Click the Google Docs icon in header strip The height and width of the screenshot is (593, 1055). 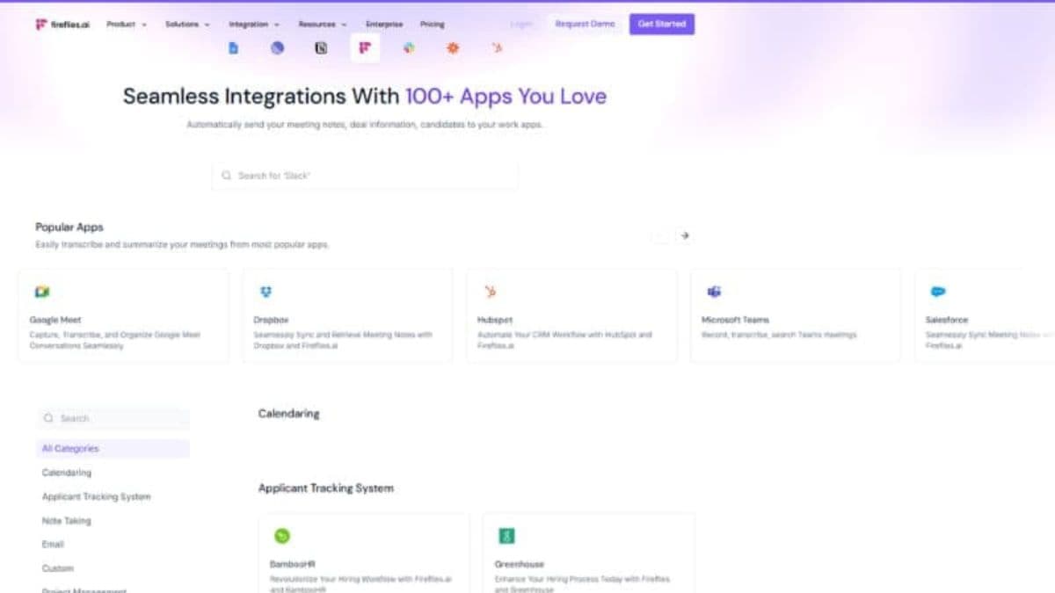(233, 48)
